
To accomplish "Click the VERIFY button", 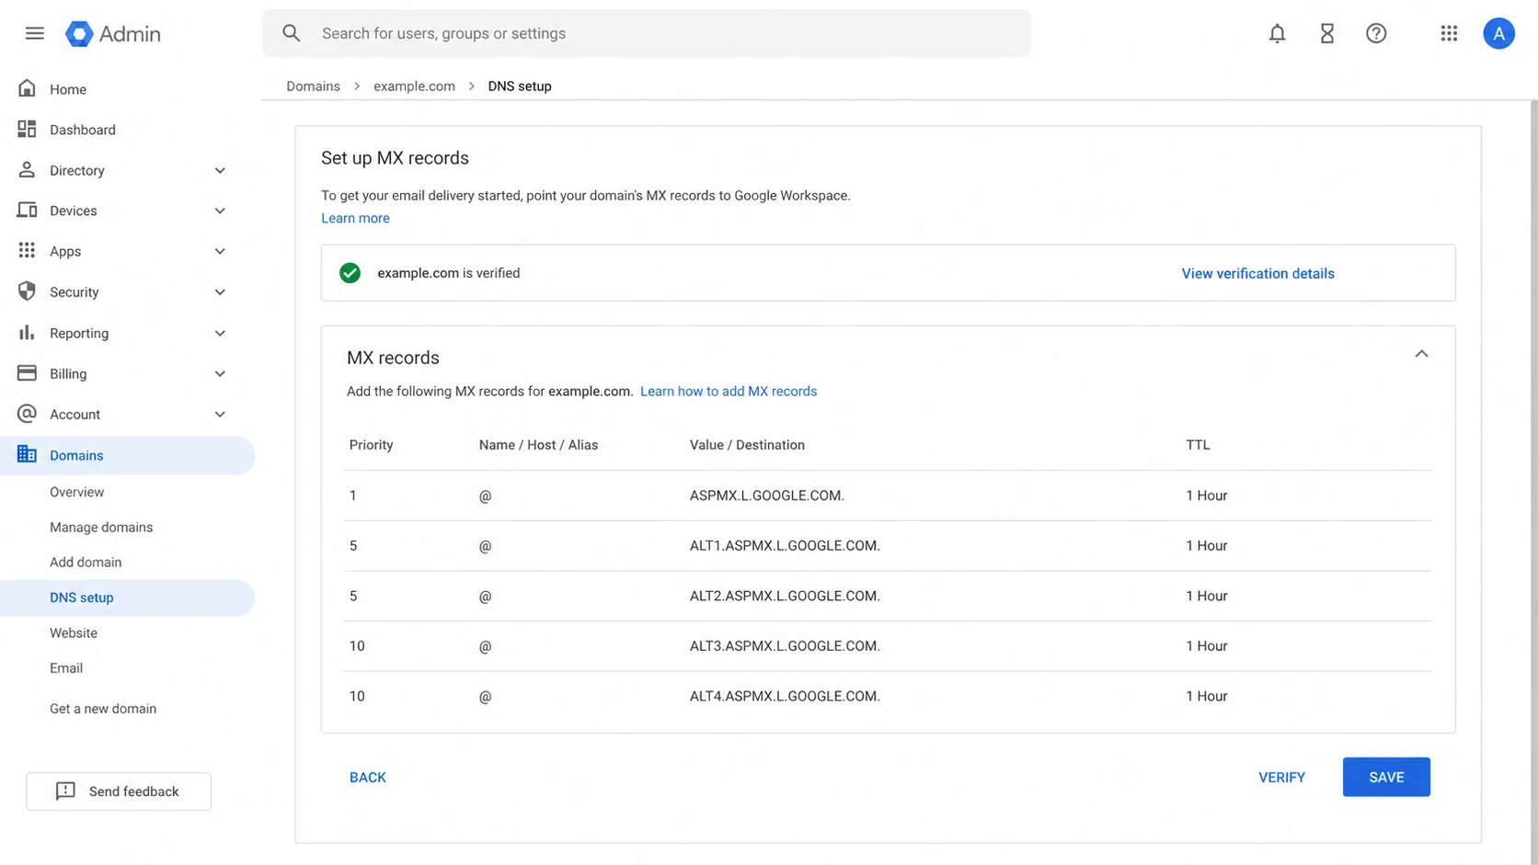I will [1281, 777].
